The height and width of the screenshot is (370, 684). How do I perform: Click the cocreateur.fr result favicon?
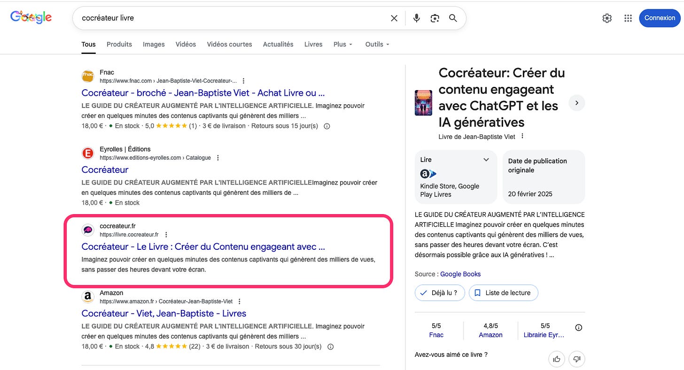pos(88,230)
